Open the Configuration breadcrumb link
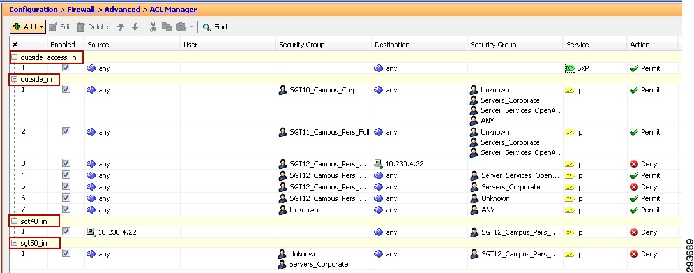This screenshot has width=694, height=273. click(34, 10)
